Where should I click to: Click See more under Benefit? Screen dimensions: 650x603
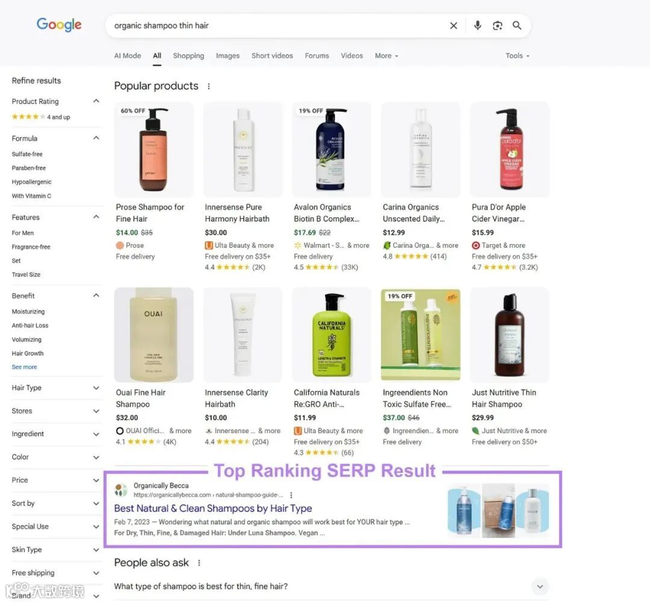[24, 367]
